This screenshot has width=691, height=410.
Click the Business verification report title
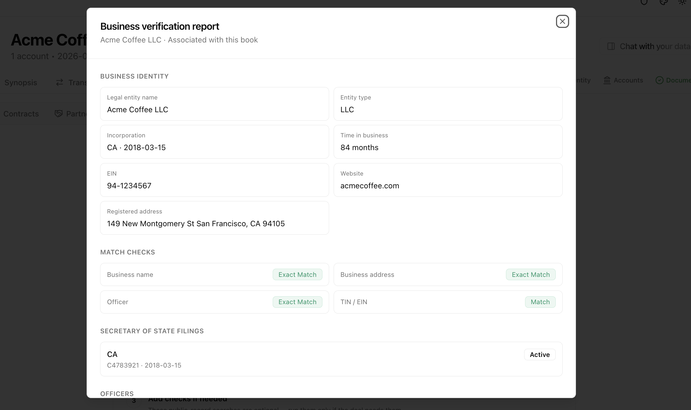(160, 26)
